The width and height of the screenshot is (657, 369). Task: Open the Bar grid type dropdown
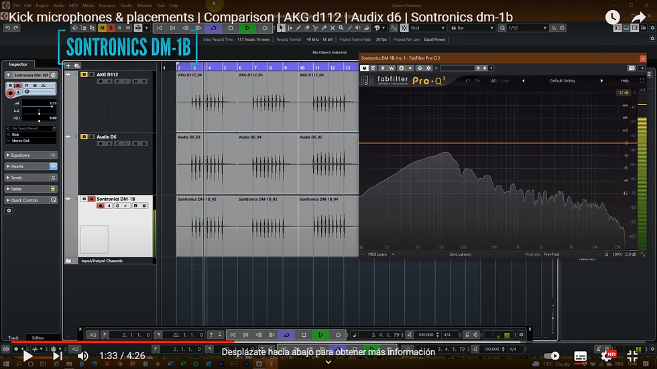pyautogui.click(x=472, y=28)
